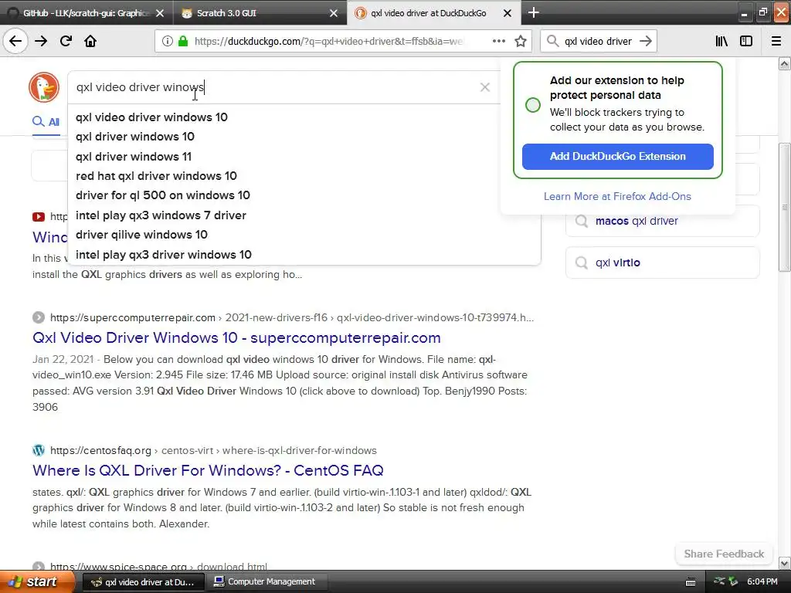Open a new browser tab
This screenshot has height=593, width=791.
click(533, 12)
